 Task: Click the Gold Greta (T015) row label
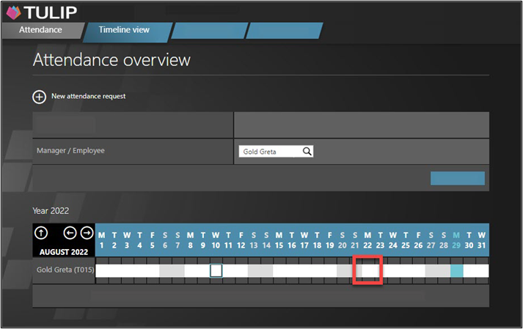[x=63, y=270]
